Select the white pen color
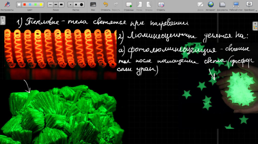Screen dimensions: 258x144 pyautogui.click(x=19, y=5)
